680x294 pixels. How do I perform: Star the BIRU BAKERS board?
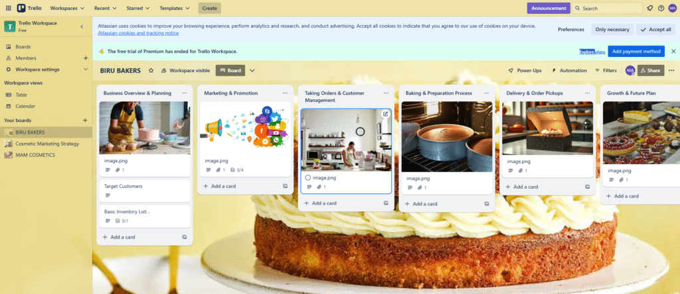(x=151, y=70)
